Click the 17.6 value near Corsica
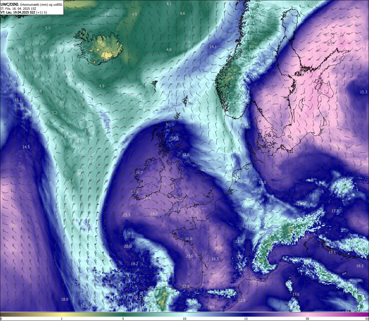The height and width of the screenshot is (321, 369). (x=296, y=294)
